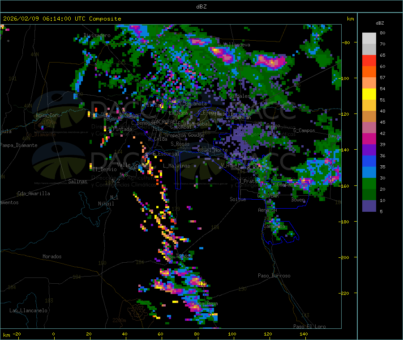Click the white 80 dBZ legend swatch
The image size is (403, 340).
click(369, 38)
